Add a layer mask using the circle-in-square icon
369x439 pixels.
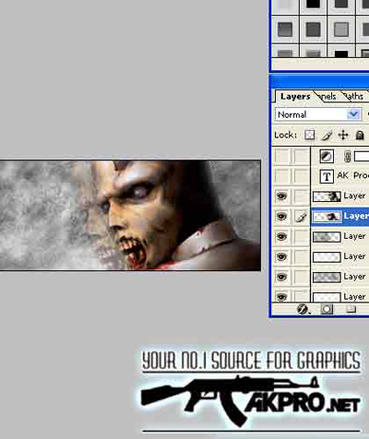(x=327, y=309)
